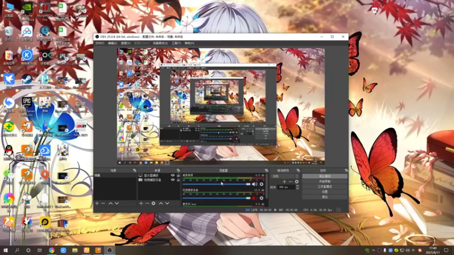This screenshot has height=255, width=454.
Task: Open the 工具(T) menu
Action: pos(176,43)
